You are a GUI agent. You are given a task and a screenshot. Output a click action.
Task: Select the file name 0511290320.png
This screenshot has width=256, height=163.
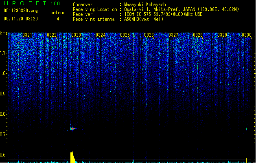click(x=21, y=11)
